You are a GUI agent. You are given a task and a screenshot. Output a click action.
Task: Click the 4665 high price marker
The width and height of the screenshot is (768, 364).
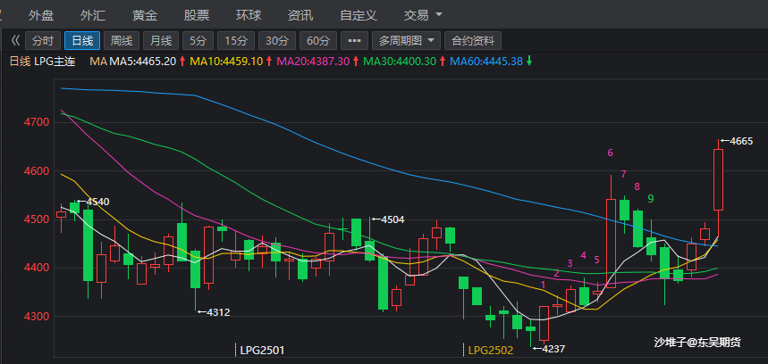coord(737,141)
